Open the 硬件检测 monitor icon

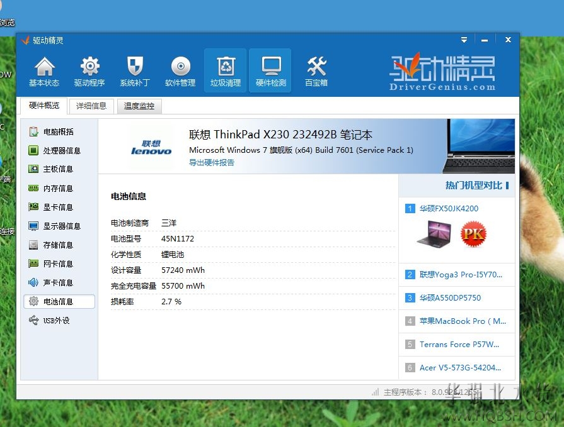pos(270,71)
